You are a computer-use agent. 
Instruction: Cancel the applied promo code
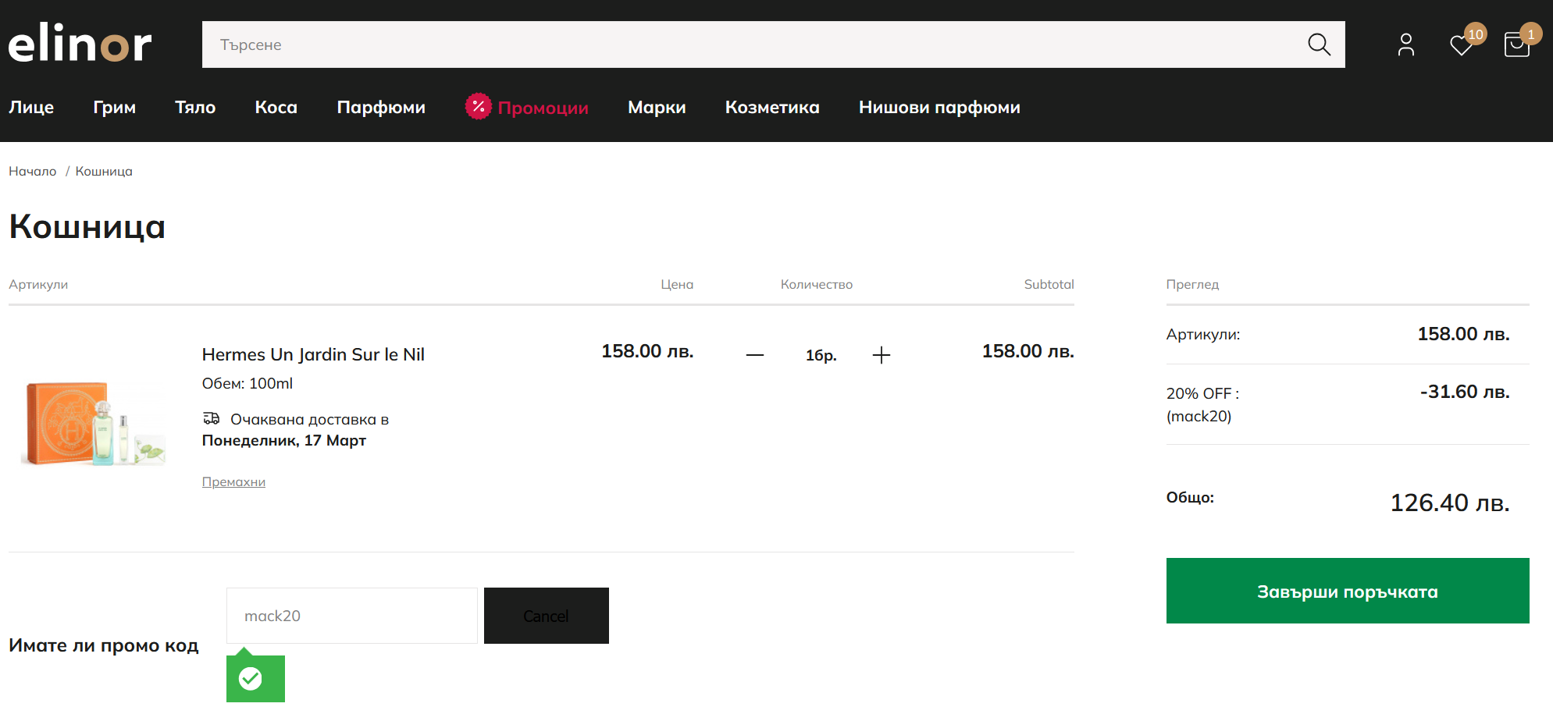click(x=546, y=616)
